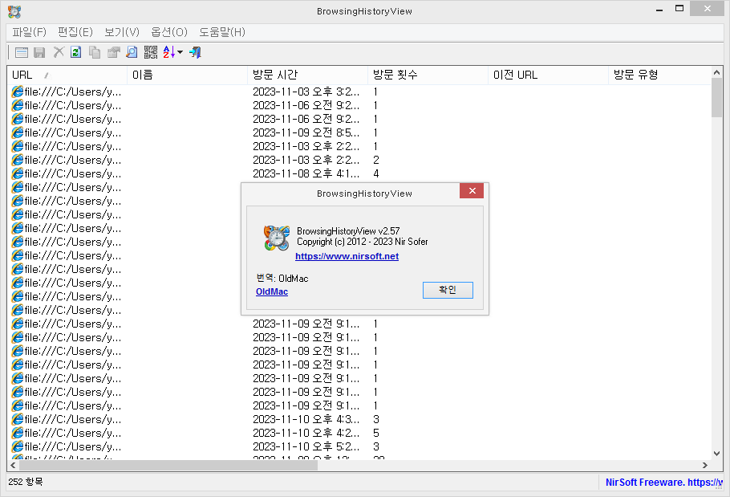
Task: Click the clock logo icon in About dialog
Action: [x=277, y=238]
